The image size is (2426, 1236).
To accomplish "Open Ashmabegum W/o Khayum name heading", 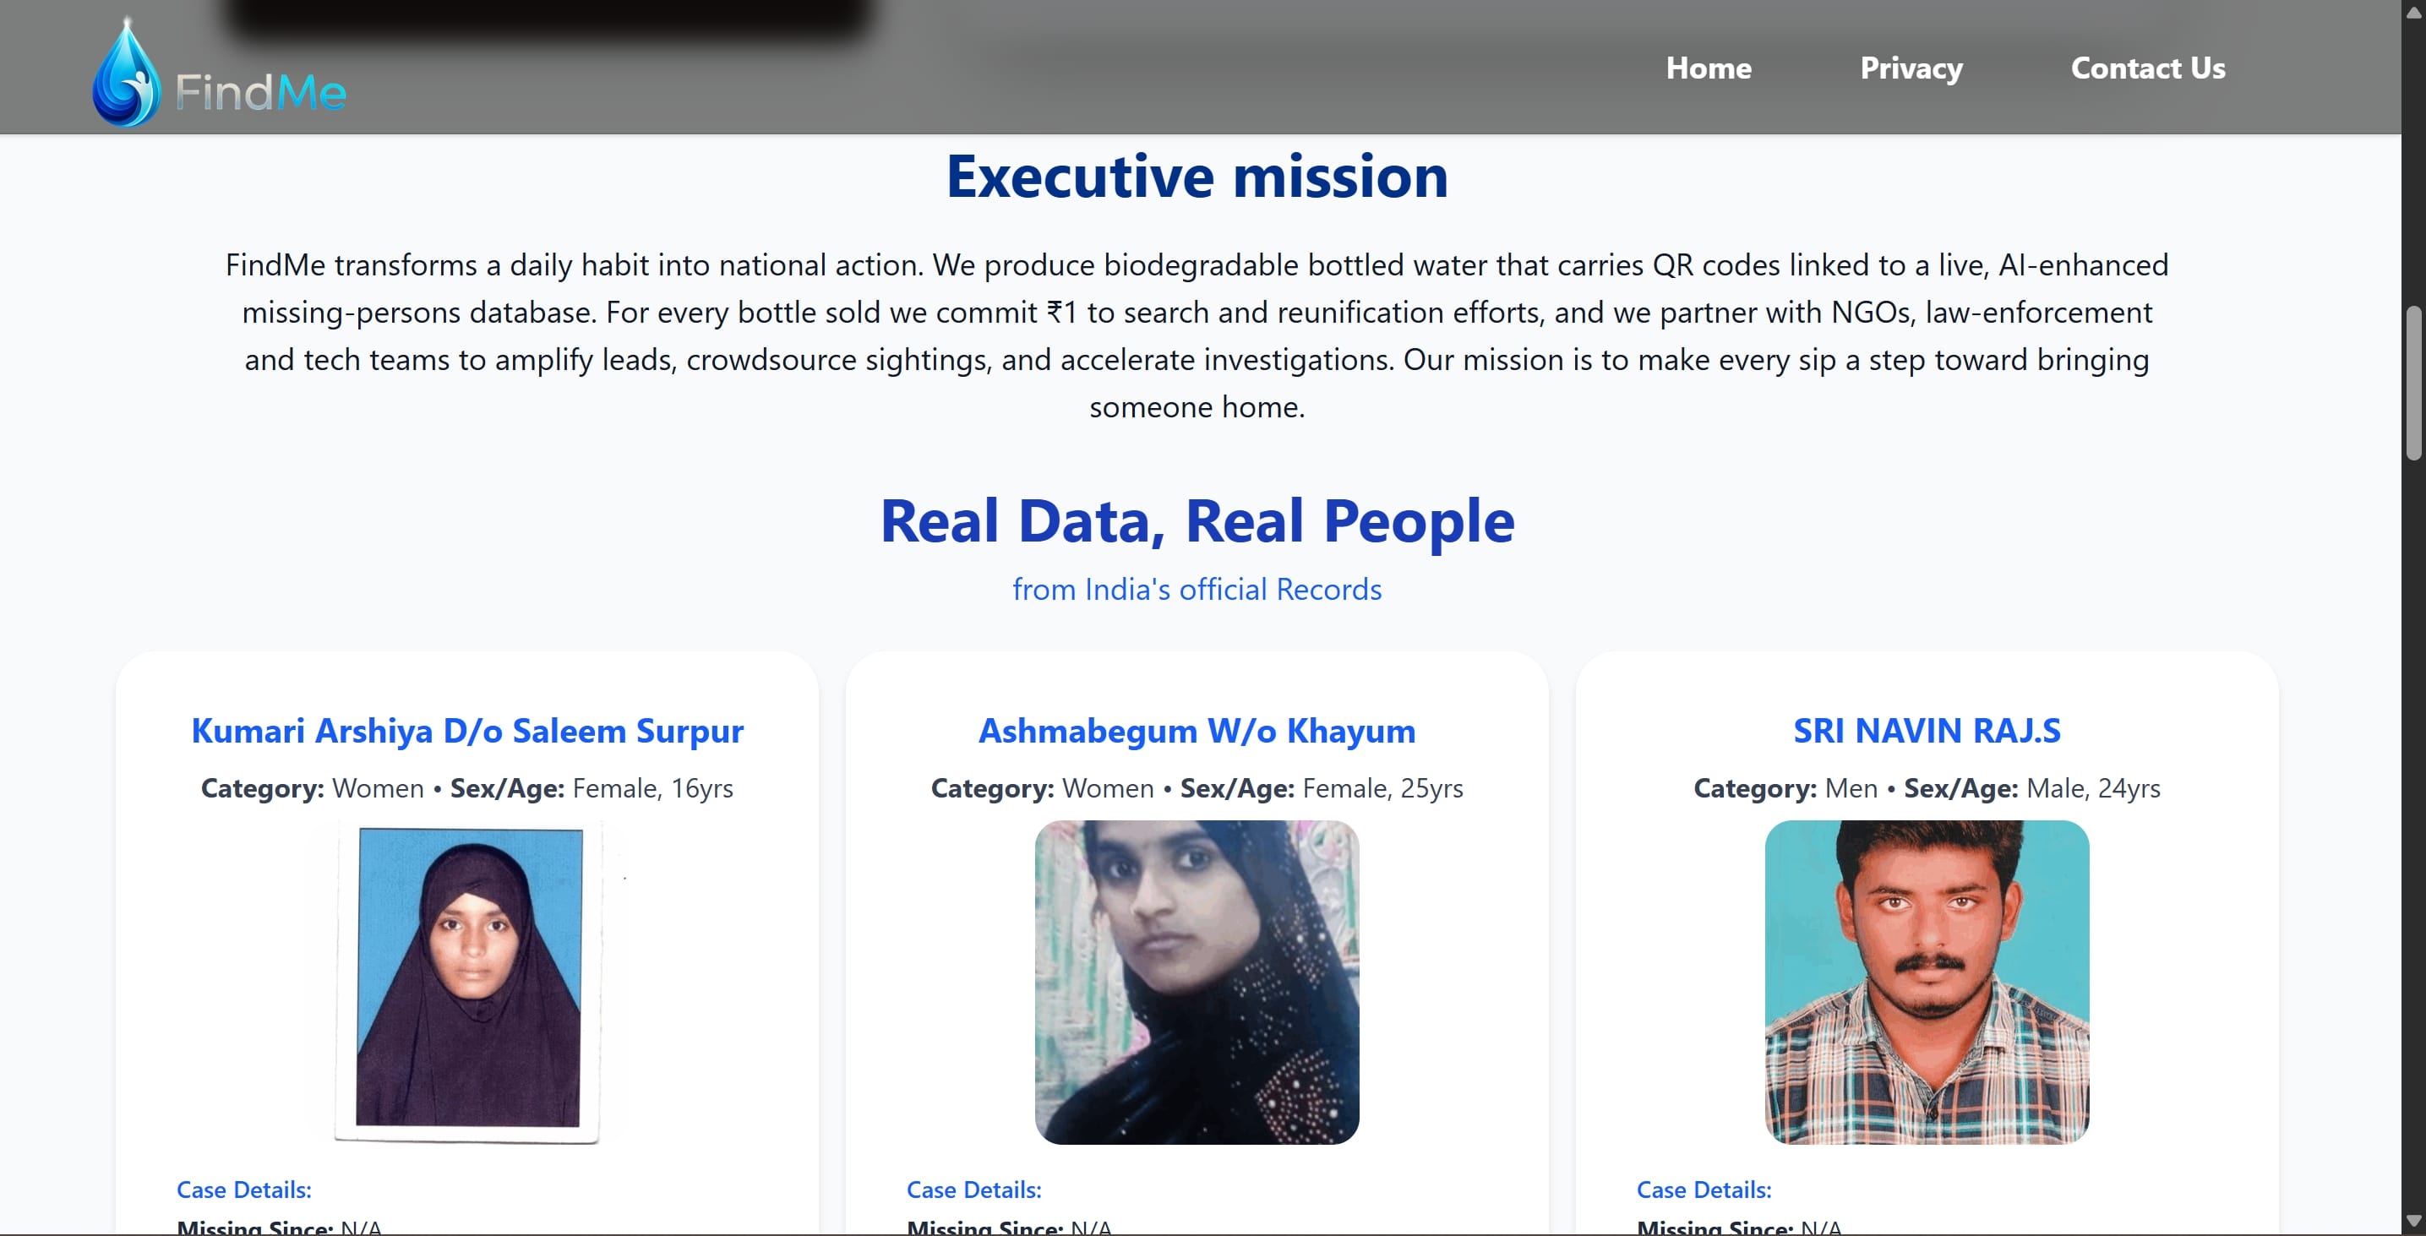I will point(1196,731).
